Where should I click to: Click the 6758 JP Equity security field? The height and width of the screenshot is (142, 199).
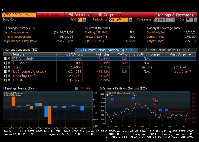coord(19,15)
